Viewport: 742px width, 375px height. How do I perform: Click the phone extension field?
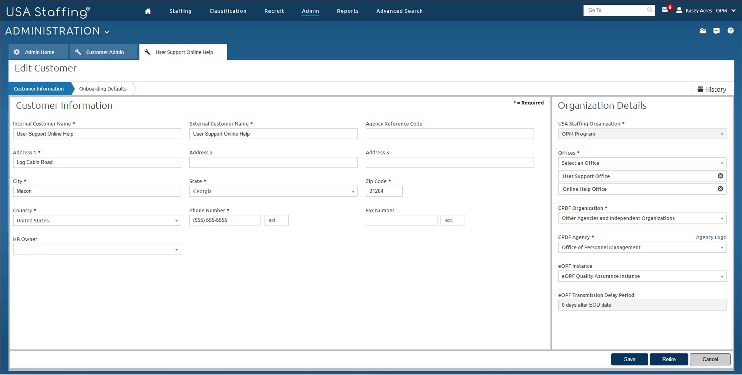(x=276, y=220)
